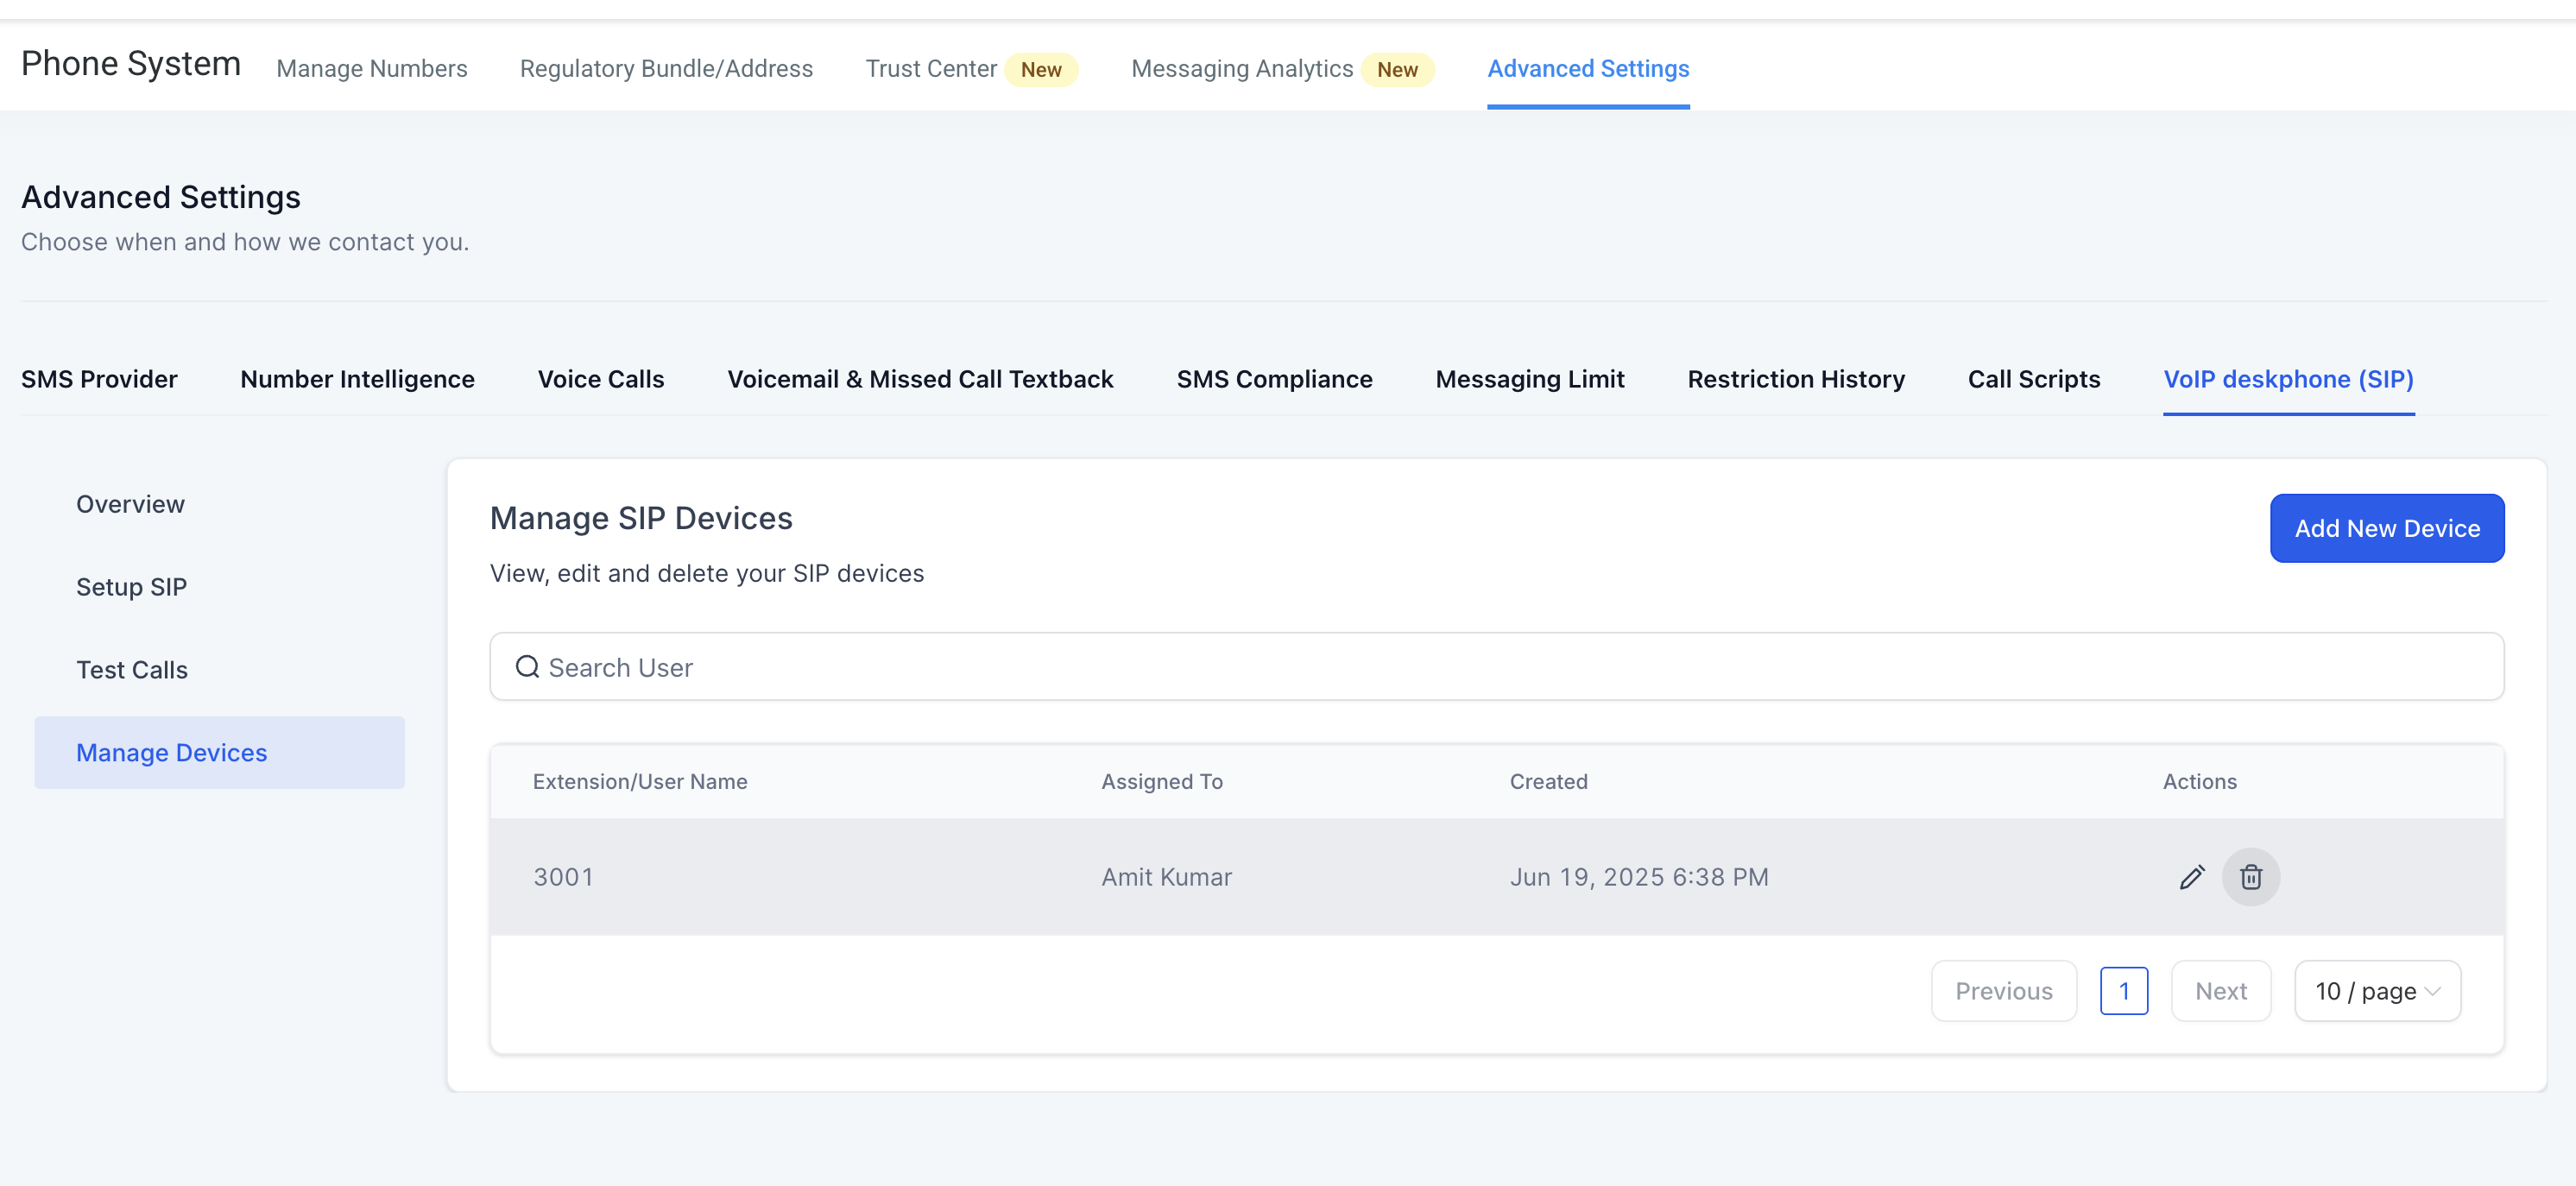Open the Regulatory Bundle/Address tab

pos(666,69)
